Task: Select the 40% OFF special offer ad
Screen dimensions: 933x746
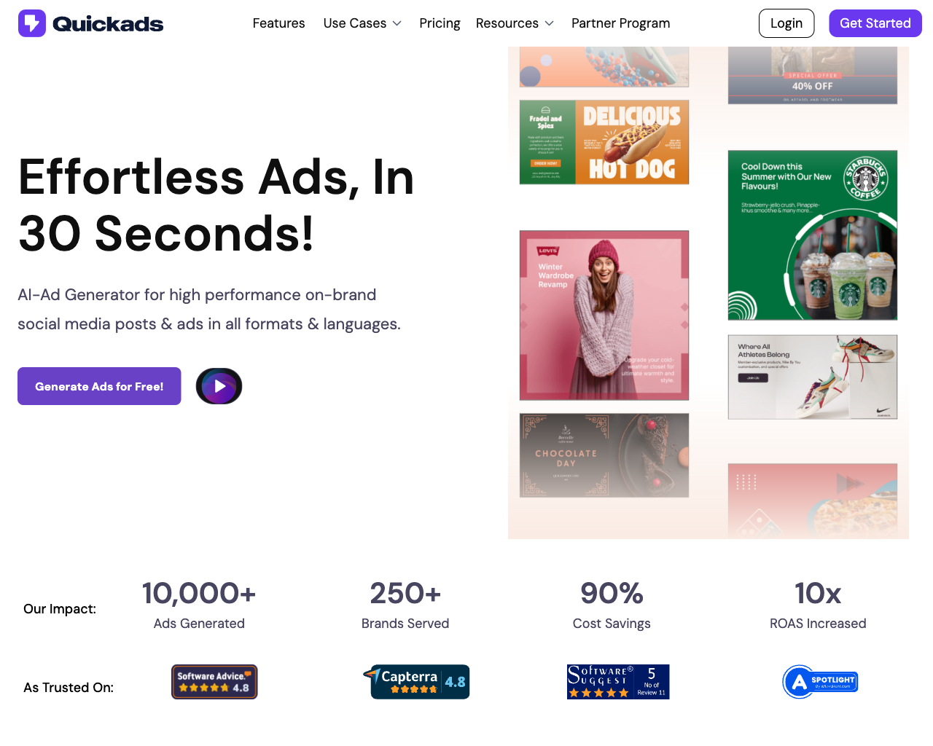Action: (x=813, y=75)
